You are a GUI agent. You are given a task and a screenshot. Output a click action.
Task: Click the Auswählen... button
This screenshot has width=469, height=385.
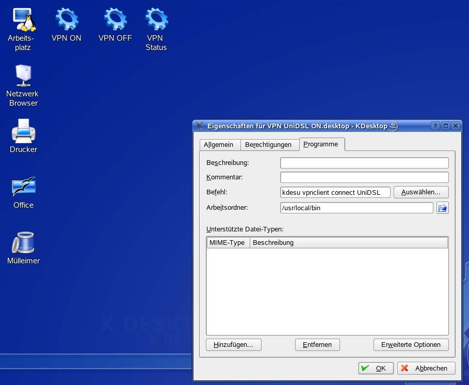pyautogui.click(x=421, y=192)
